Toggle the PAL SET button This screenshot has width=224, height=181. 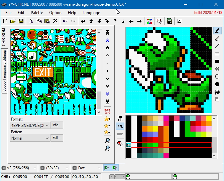point(120,119)
